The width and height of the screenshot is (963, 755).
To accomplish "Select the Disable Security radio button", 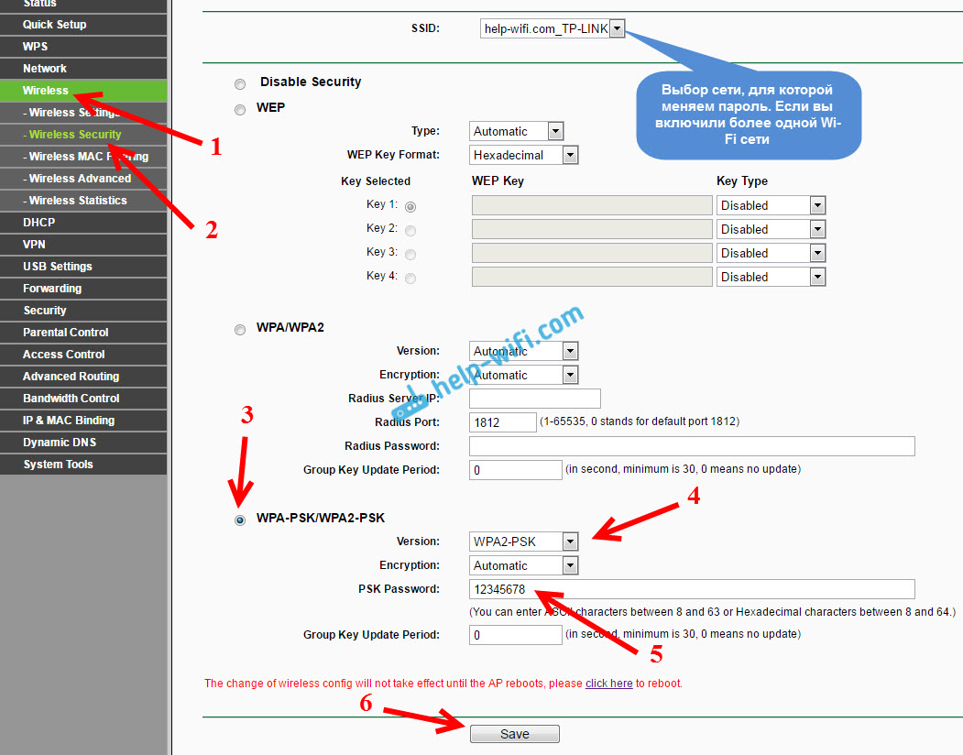I will point(240,83).
